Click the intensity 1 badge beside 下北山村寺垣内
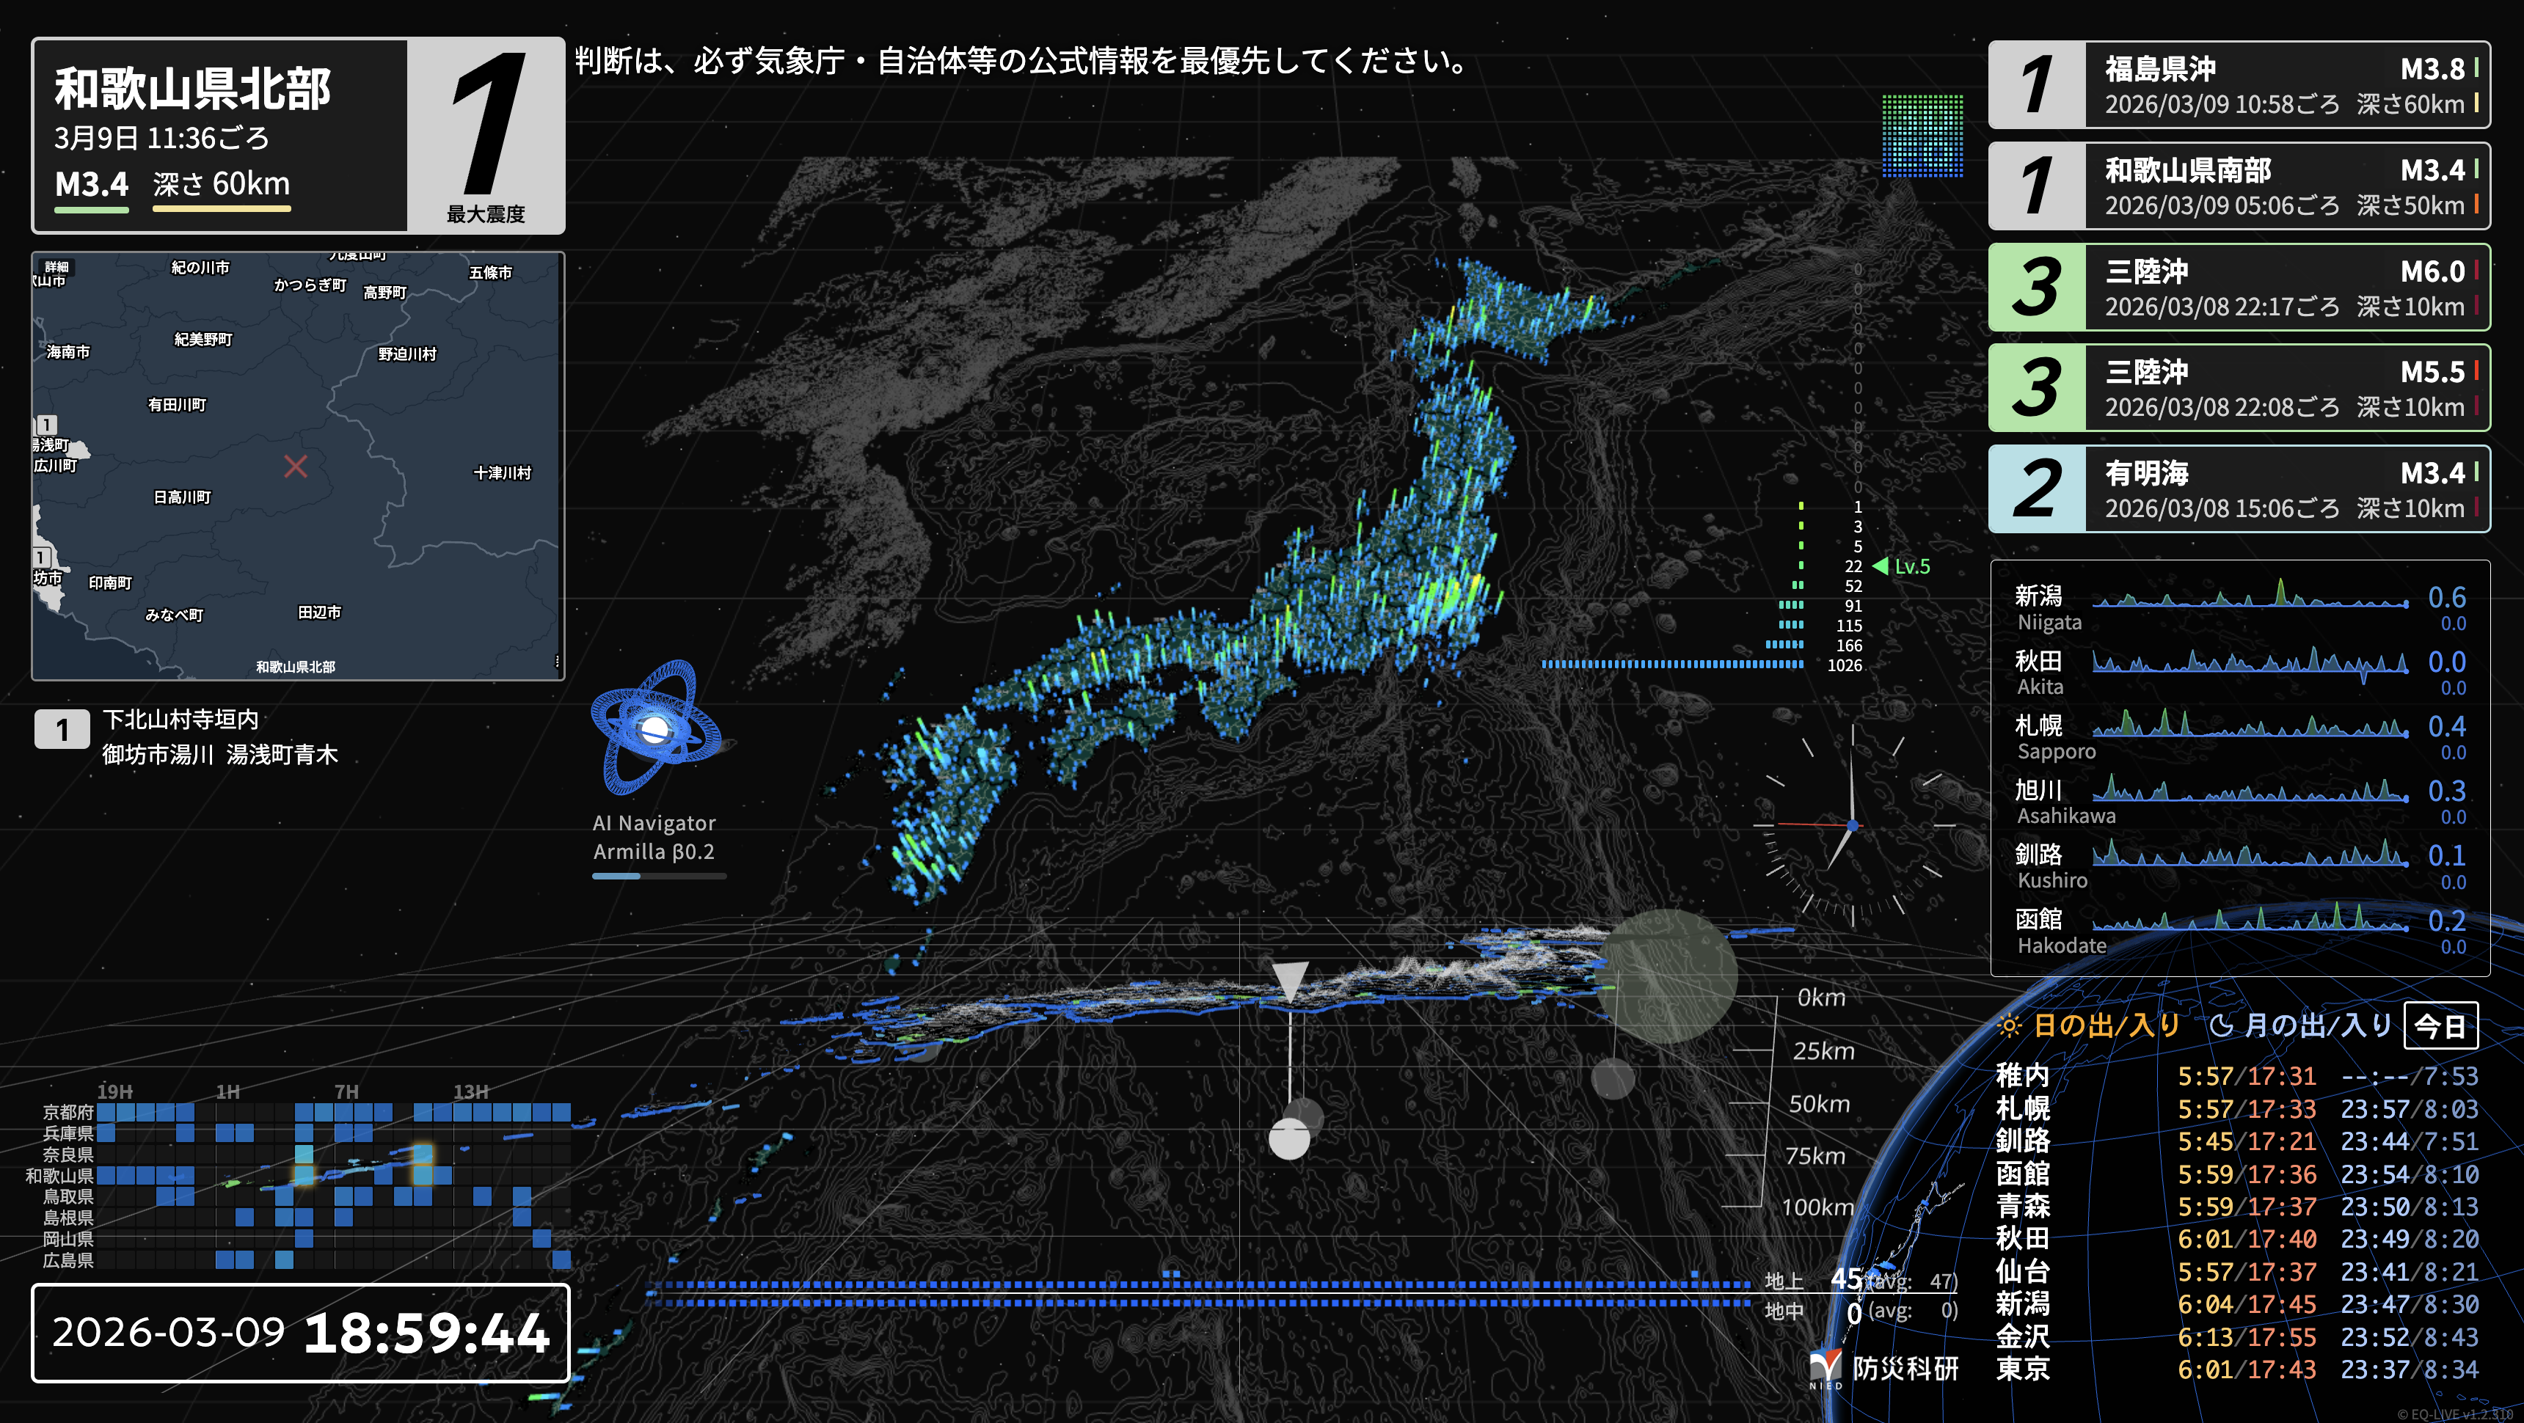The image size is (2524, 1423). 61,728
